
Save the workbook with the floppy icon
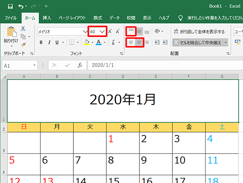[10, 6]
